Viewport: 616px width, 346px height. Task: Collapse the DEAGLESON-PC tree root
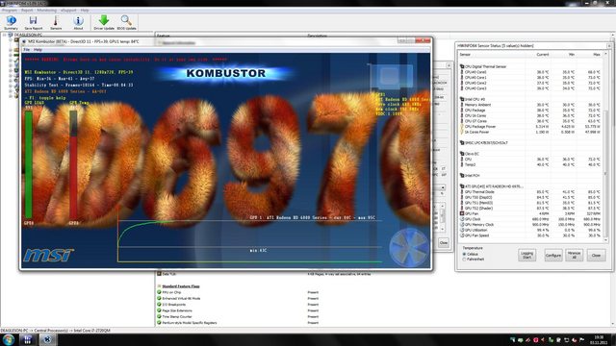tap(5, 35)
